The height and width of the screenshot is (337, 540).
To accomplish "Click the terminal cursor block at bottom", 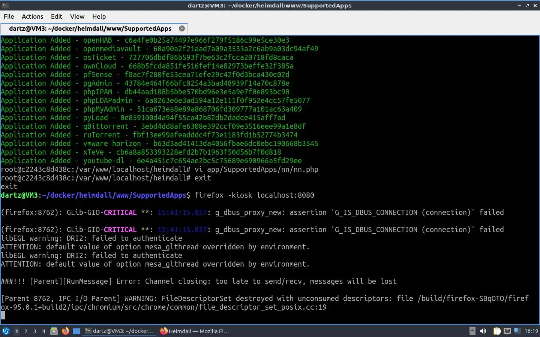I will click(x=3, y=316).
